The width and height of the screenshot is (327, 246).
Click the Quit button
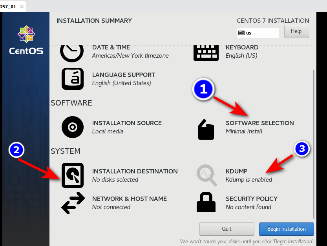[227, 229]
